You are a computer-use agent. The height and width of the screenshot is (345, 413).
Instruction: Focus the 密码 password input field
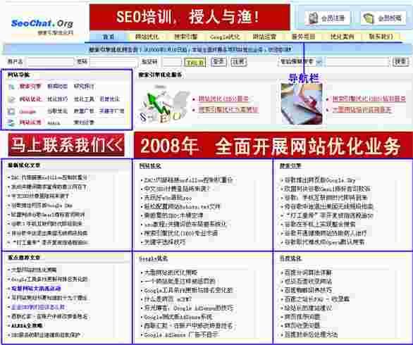coord(113,62)
